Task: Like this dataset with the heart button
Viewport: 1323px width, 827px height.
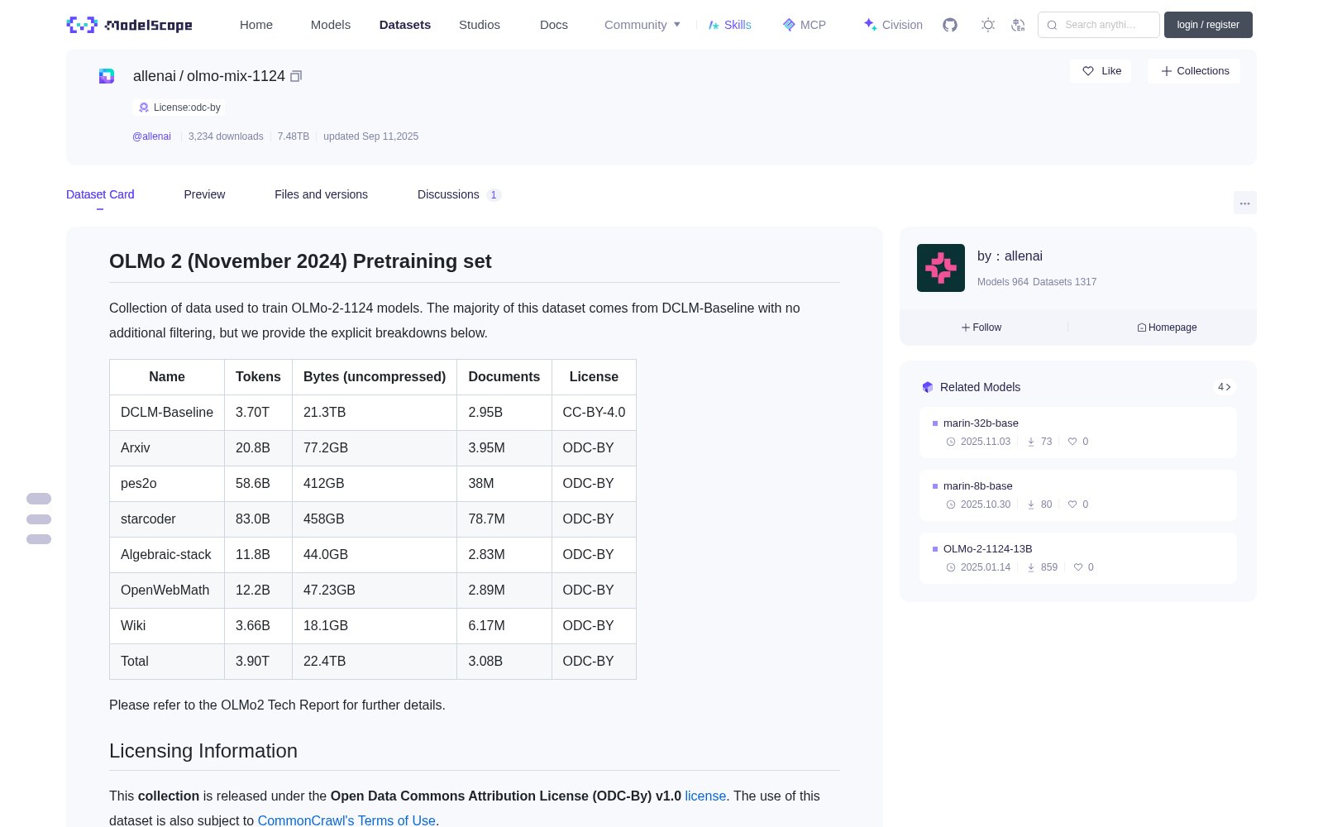Action: (x=1101, y=71)
